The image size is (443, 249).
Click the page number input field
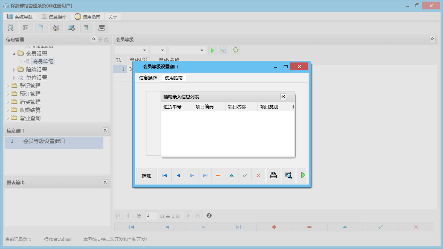(151, 216)
